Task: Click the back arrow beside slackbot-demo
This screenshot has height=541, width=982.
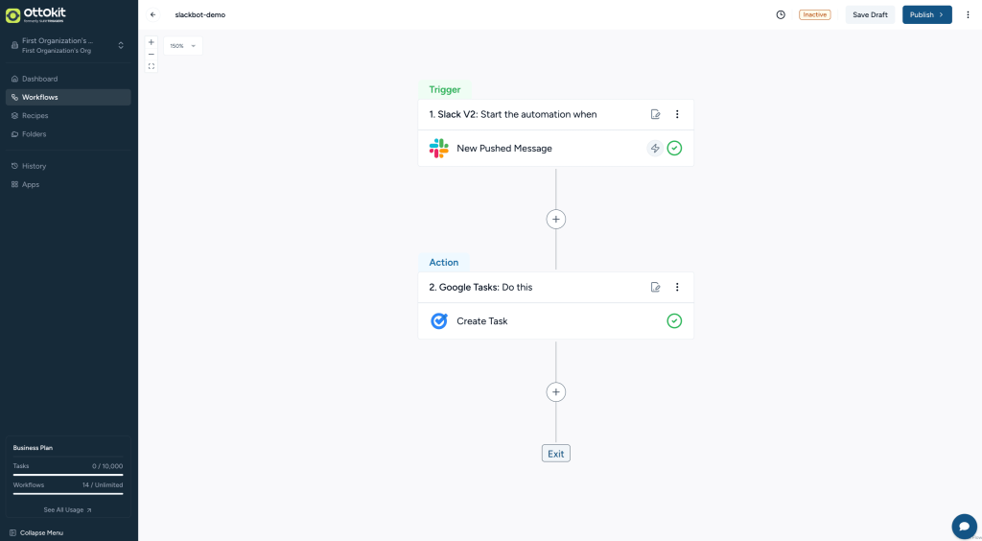Action: coord(153,15)
